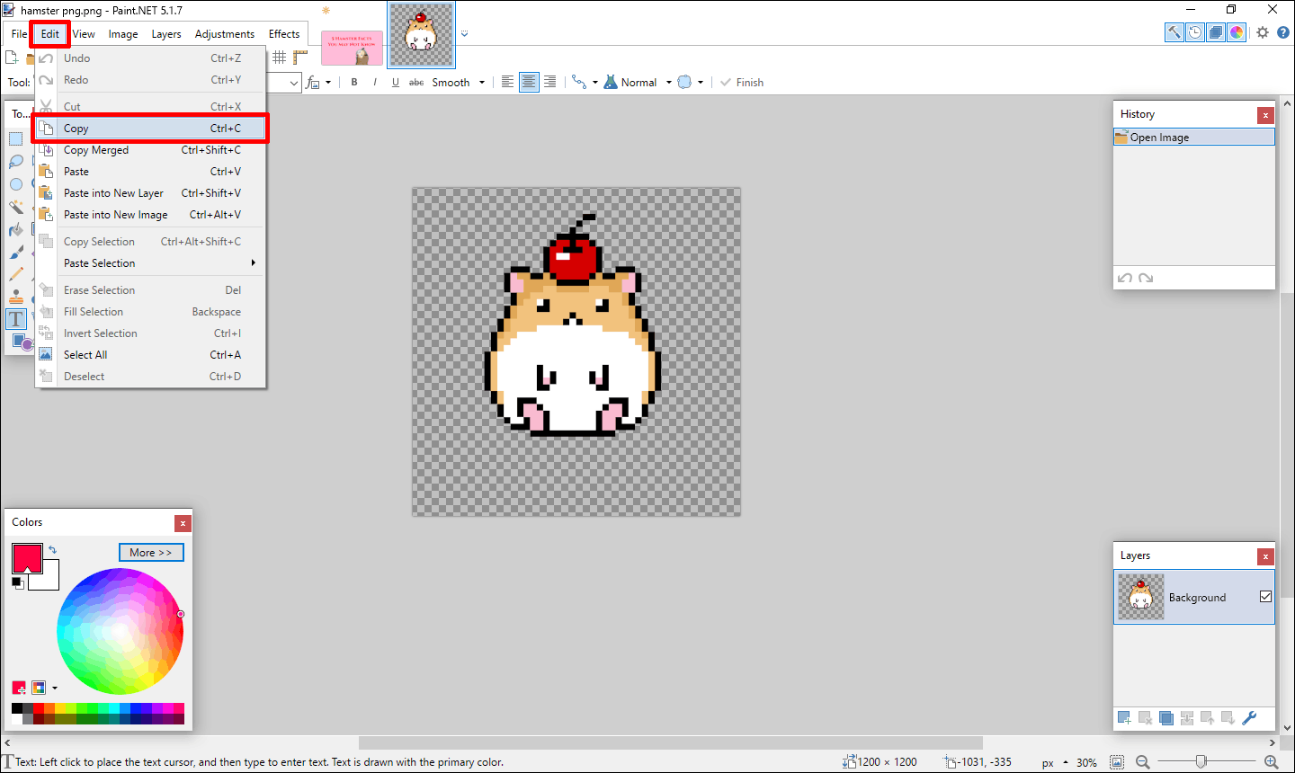Screen dimensions: 1295x773
Task: Open layer properties wrench icon
Action: (x=1249, y=717)
